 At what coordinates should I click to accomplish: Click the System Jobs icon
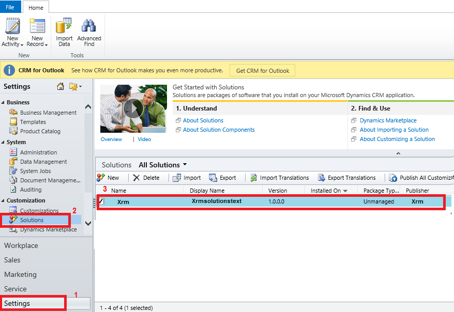pos(13,170)
